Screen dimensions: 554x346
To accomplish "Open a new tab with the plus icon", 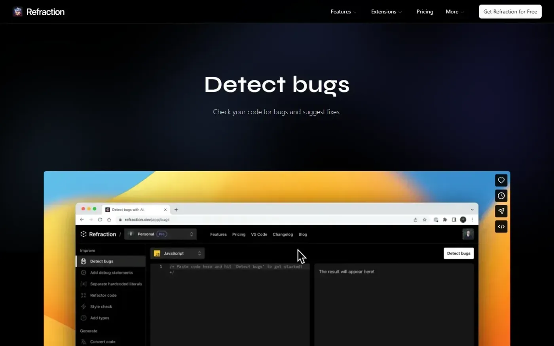I will [176, 210].
